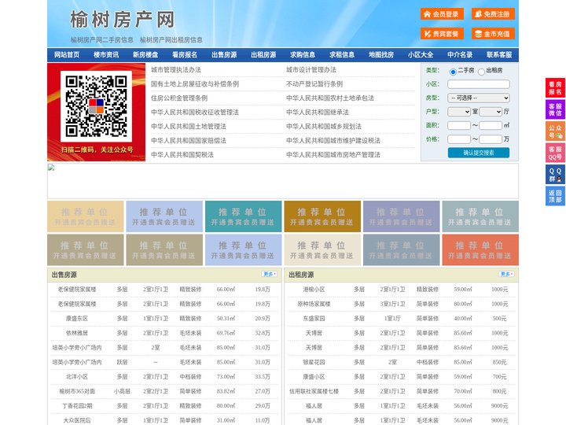
Task: Focus the minimum 价格 price field
Action: [x=459, y=139]
